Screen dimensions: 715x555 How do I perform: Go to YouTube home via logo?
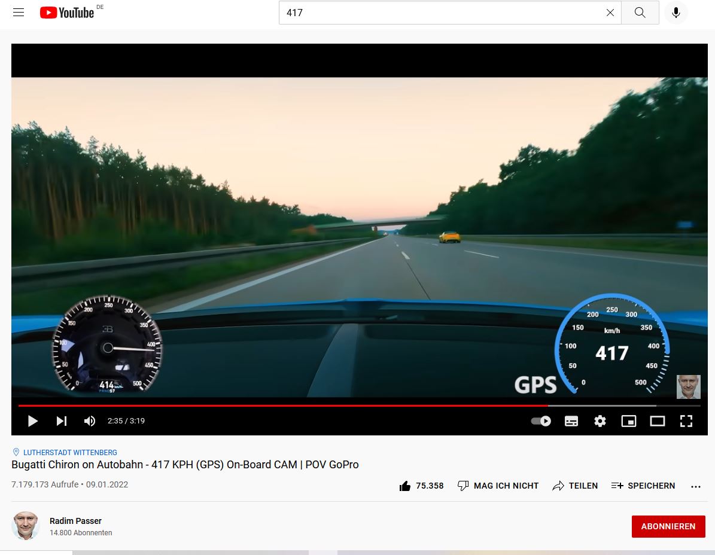click(x=67, y=13)
